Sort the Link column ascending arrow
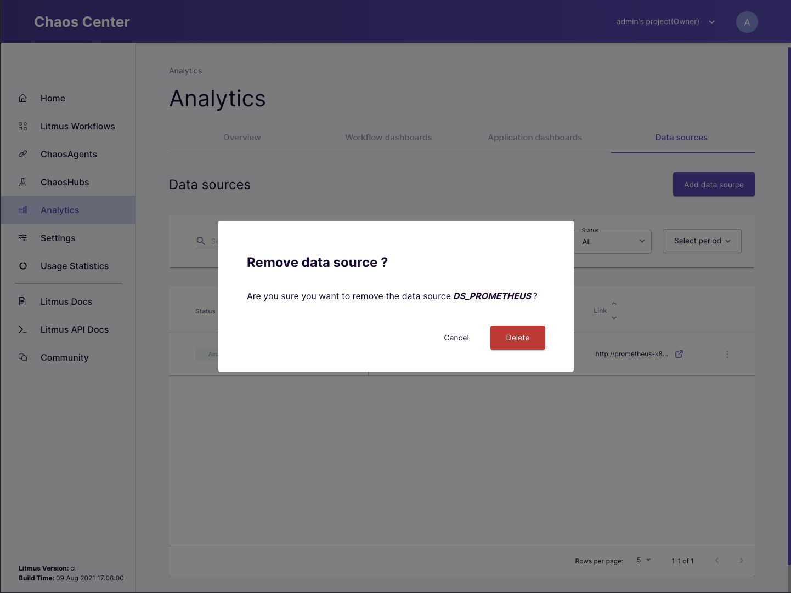The height and width of the screenshot is (593, 791). click(x=614, y=304)
